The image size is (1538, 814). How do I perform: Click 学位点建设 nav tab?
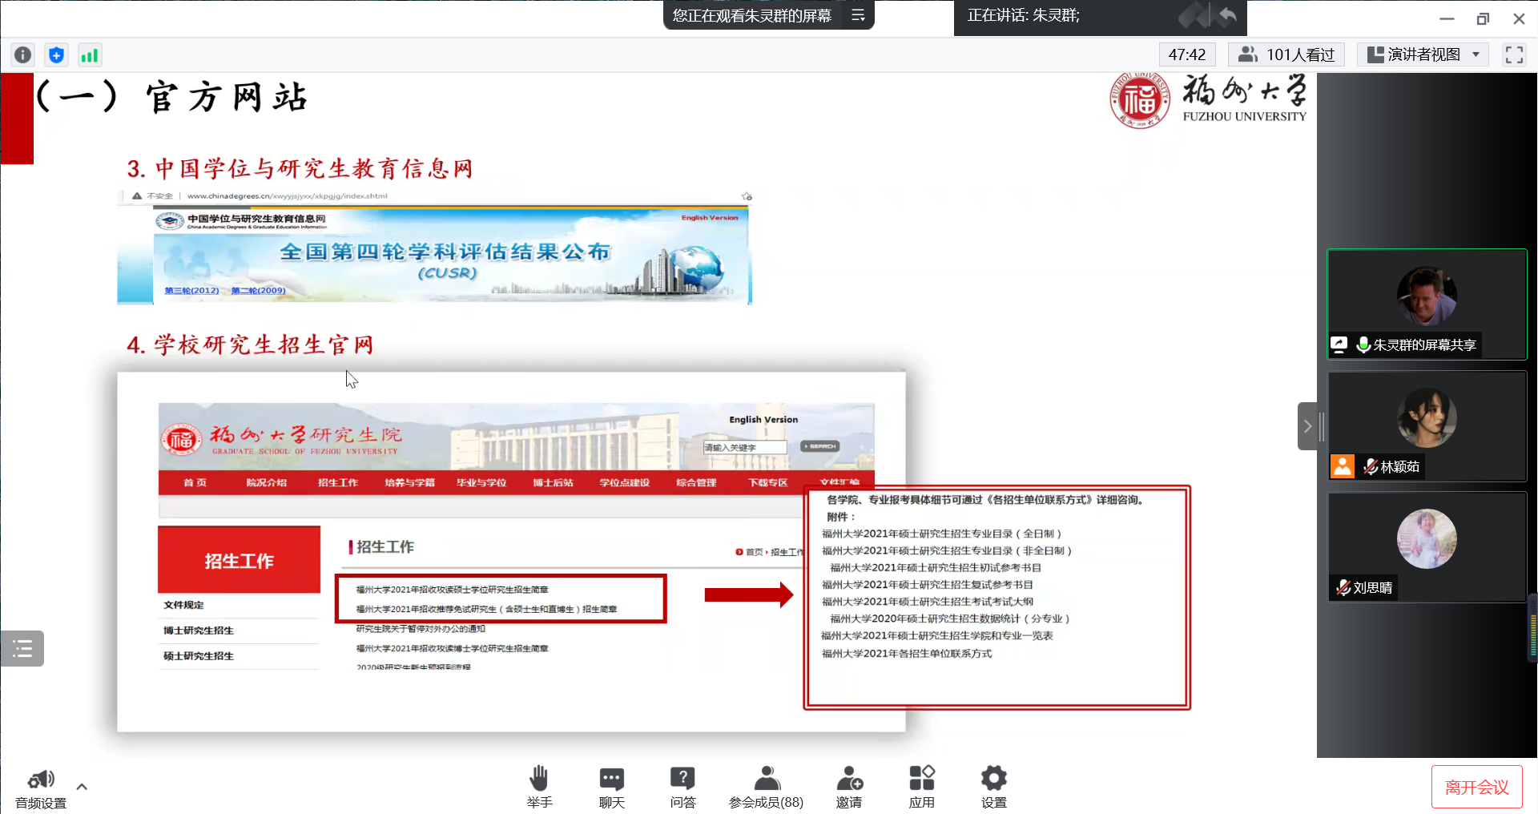(x=624, y=482)
